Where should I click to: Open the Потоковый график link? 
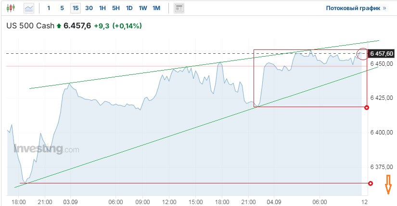[x=356, y=8]
